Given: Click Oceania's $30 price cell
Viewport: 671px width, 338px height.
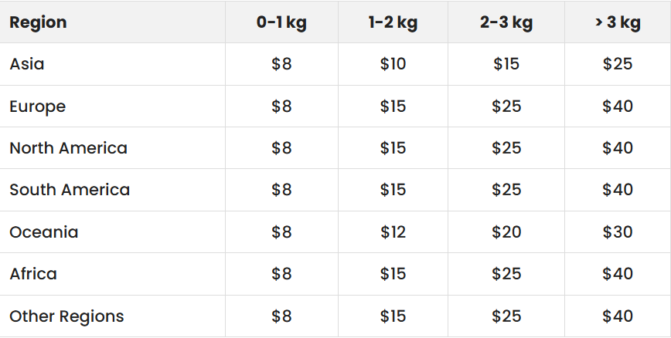Looking at the screenshot, I should 618,232.
